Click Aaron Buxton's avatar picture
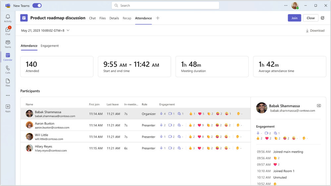The height and width of the screenshot is (186, 331). click(x=29, y=125)
